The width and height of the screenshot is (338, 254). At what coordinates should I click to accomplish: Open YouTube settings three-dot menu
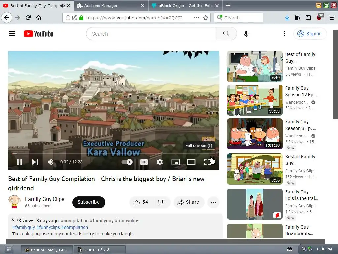pyautogui.click(x=284, y=34)
